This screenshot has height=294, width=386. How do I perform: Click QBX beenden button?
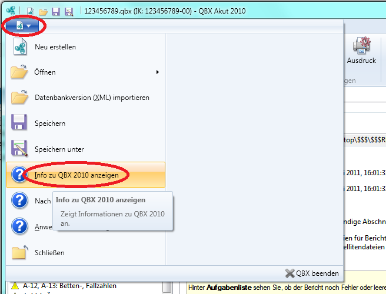pyautogui.click(x=312, y=273)
